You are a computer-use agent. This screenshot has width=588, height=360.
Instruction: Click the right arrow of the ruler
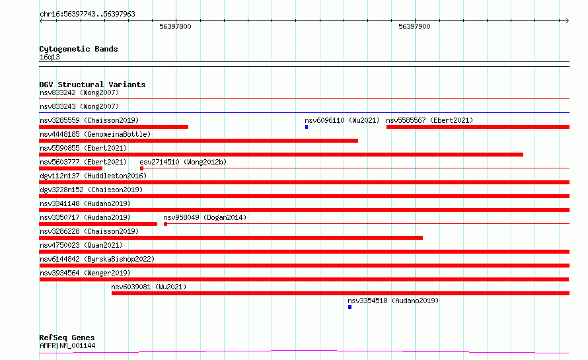[x=567, y=21]
